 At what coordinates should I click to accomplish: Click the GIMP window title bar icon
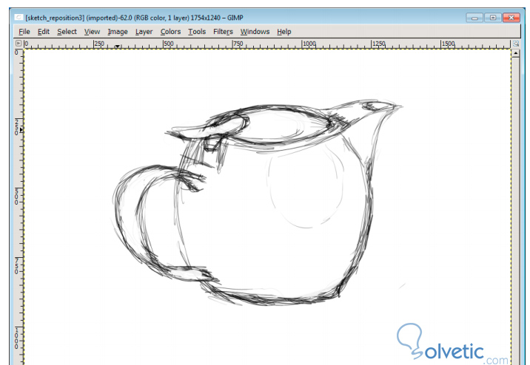tap(19, 17)
